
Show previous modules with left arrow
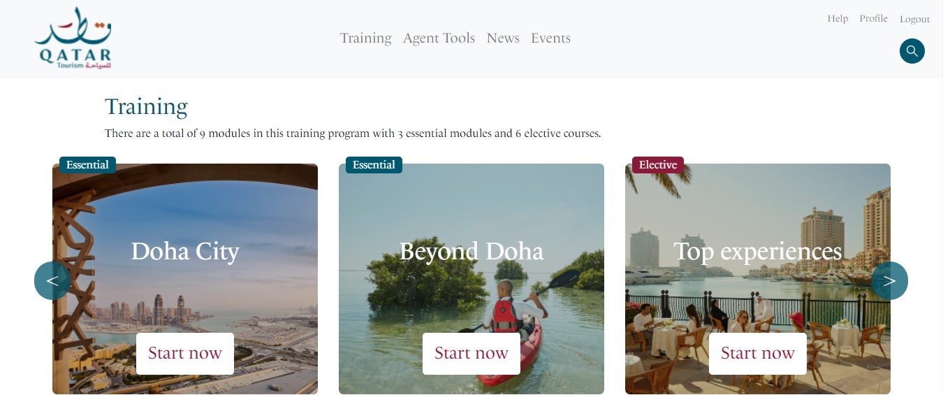click(x=52, y=280)
